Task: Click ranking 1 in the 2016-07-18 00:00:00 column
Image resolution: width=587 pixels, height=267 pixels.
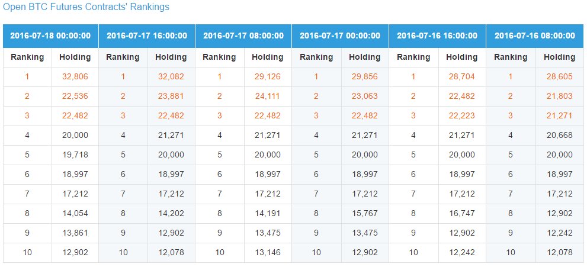Action: coord(27,77)
